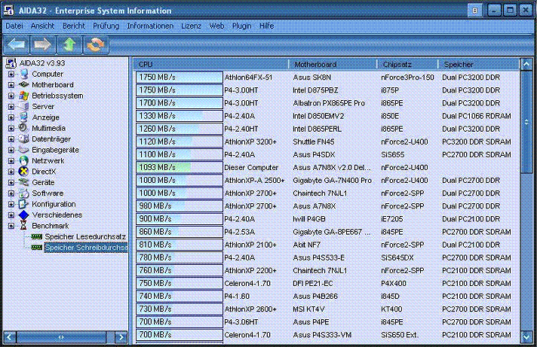The height and width of the screenshot is (347, 537).
Task: Click the 1330 MB/s result bar
Action: [179, 116]
